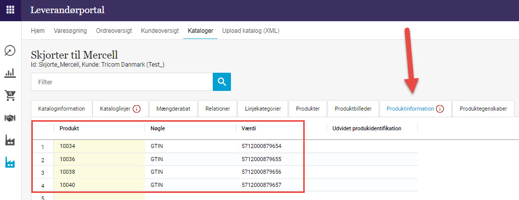Viewport: 519px width, 200px height.
Task: Select the blue factory sidebar icon
Action: point(10,162)
